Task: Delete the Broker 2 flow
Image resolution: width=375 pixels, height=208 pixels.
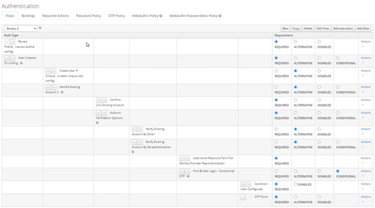Action: pos(308,28)
